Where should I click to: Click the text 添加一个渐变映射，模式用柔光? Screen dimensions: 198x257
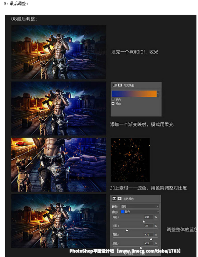[142, 124]
